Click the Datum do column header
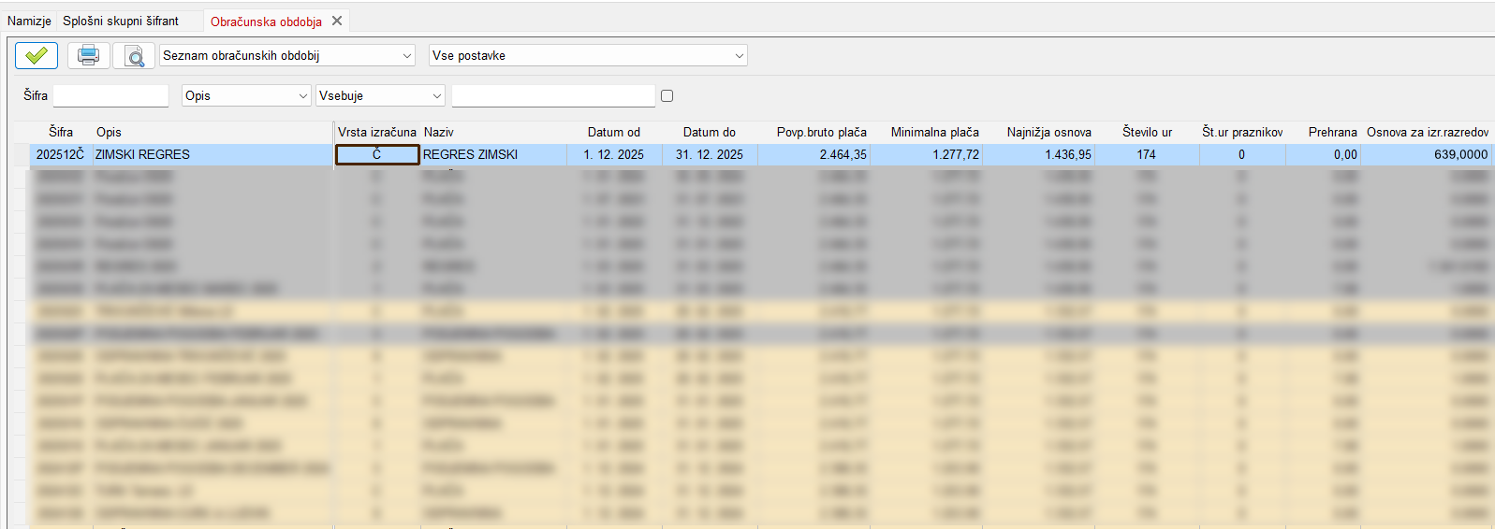The width and height of the screenshot is (1495, 530). coord(710,132)
